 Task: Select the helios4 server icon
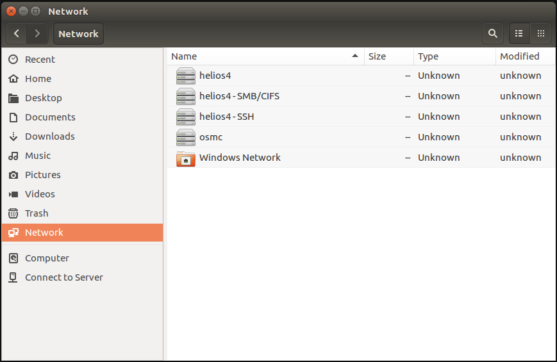(186, 76)
